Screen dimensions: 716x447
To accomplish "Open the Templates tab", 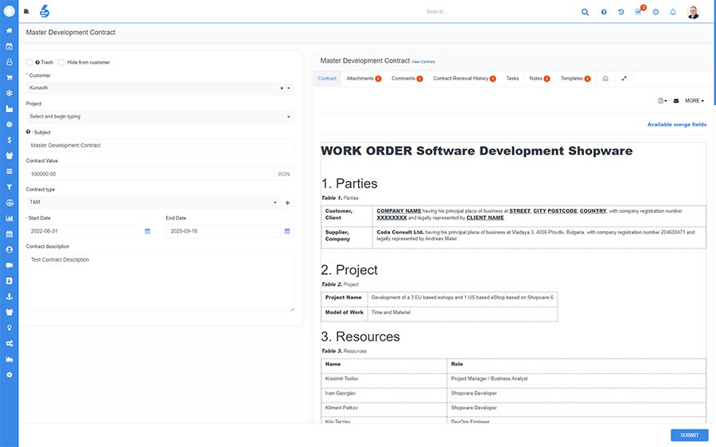I will (x=575, y=79).
